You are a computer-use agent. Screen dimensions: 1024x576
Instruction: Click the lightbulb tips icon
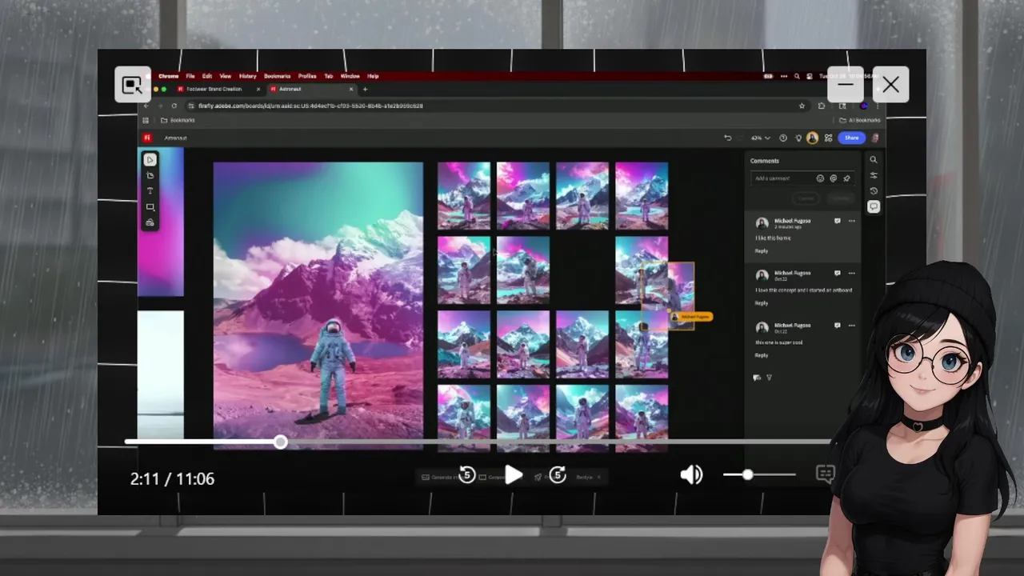coord(798,138)
